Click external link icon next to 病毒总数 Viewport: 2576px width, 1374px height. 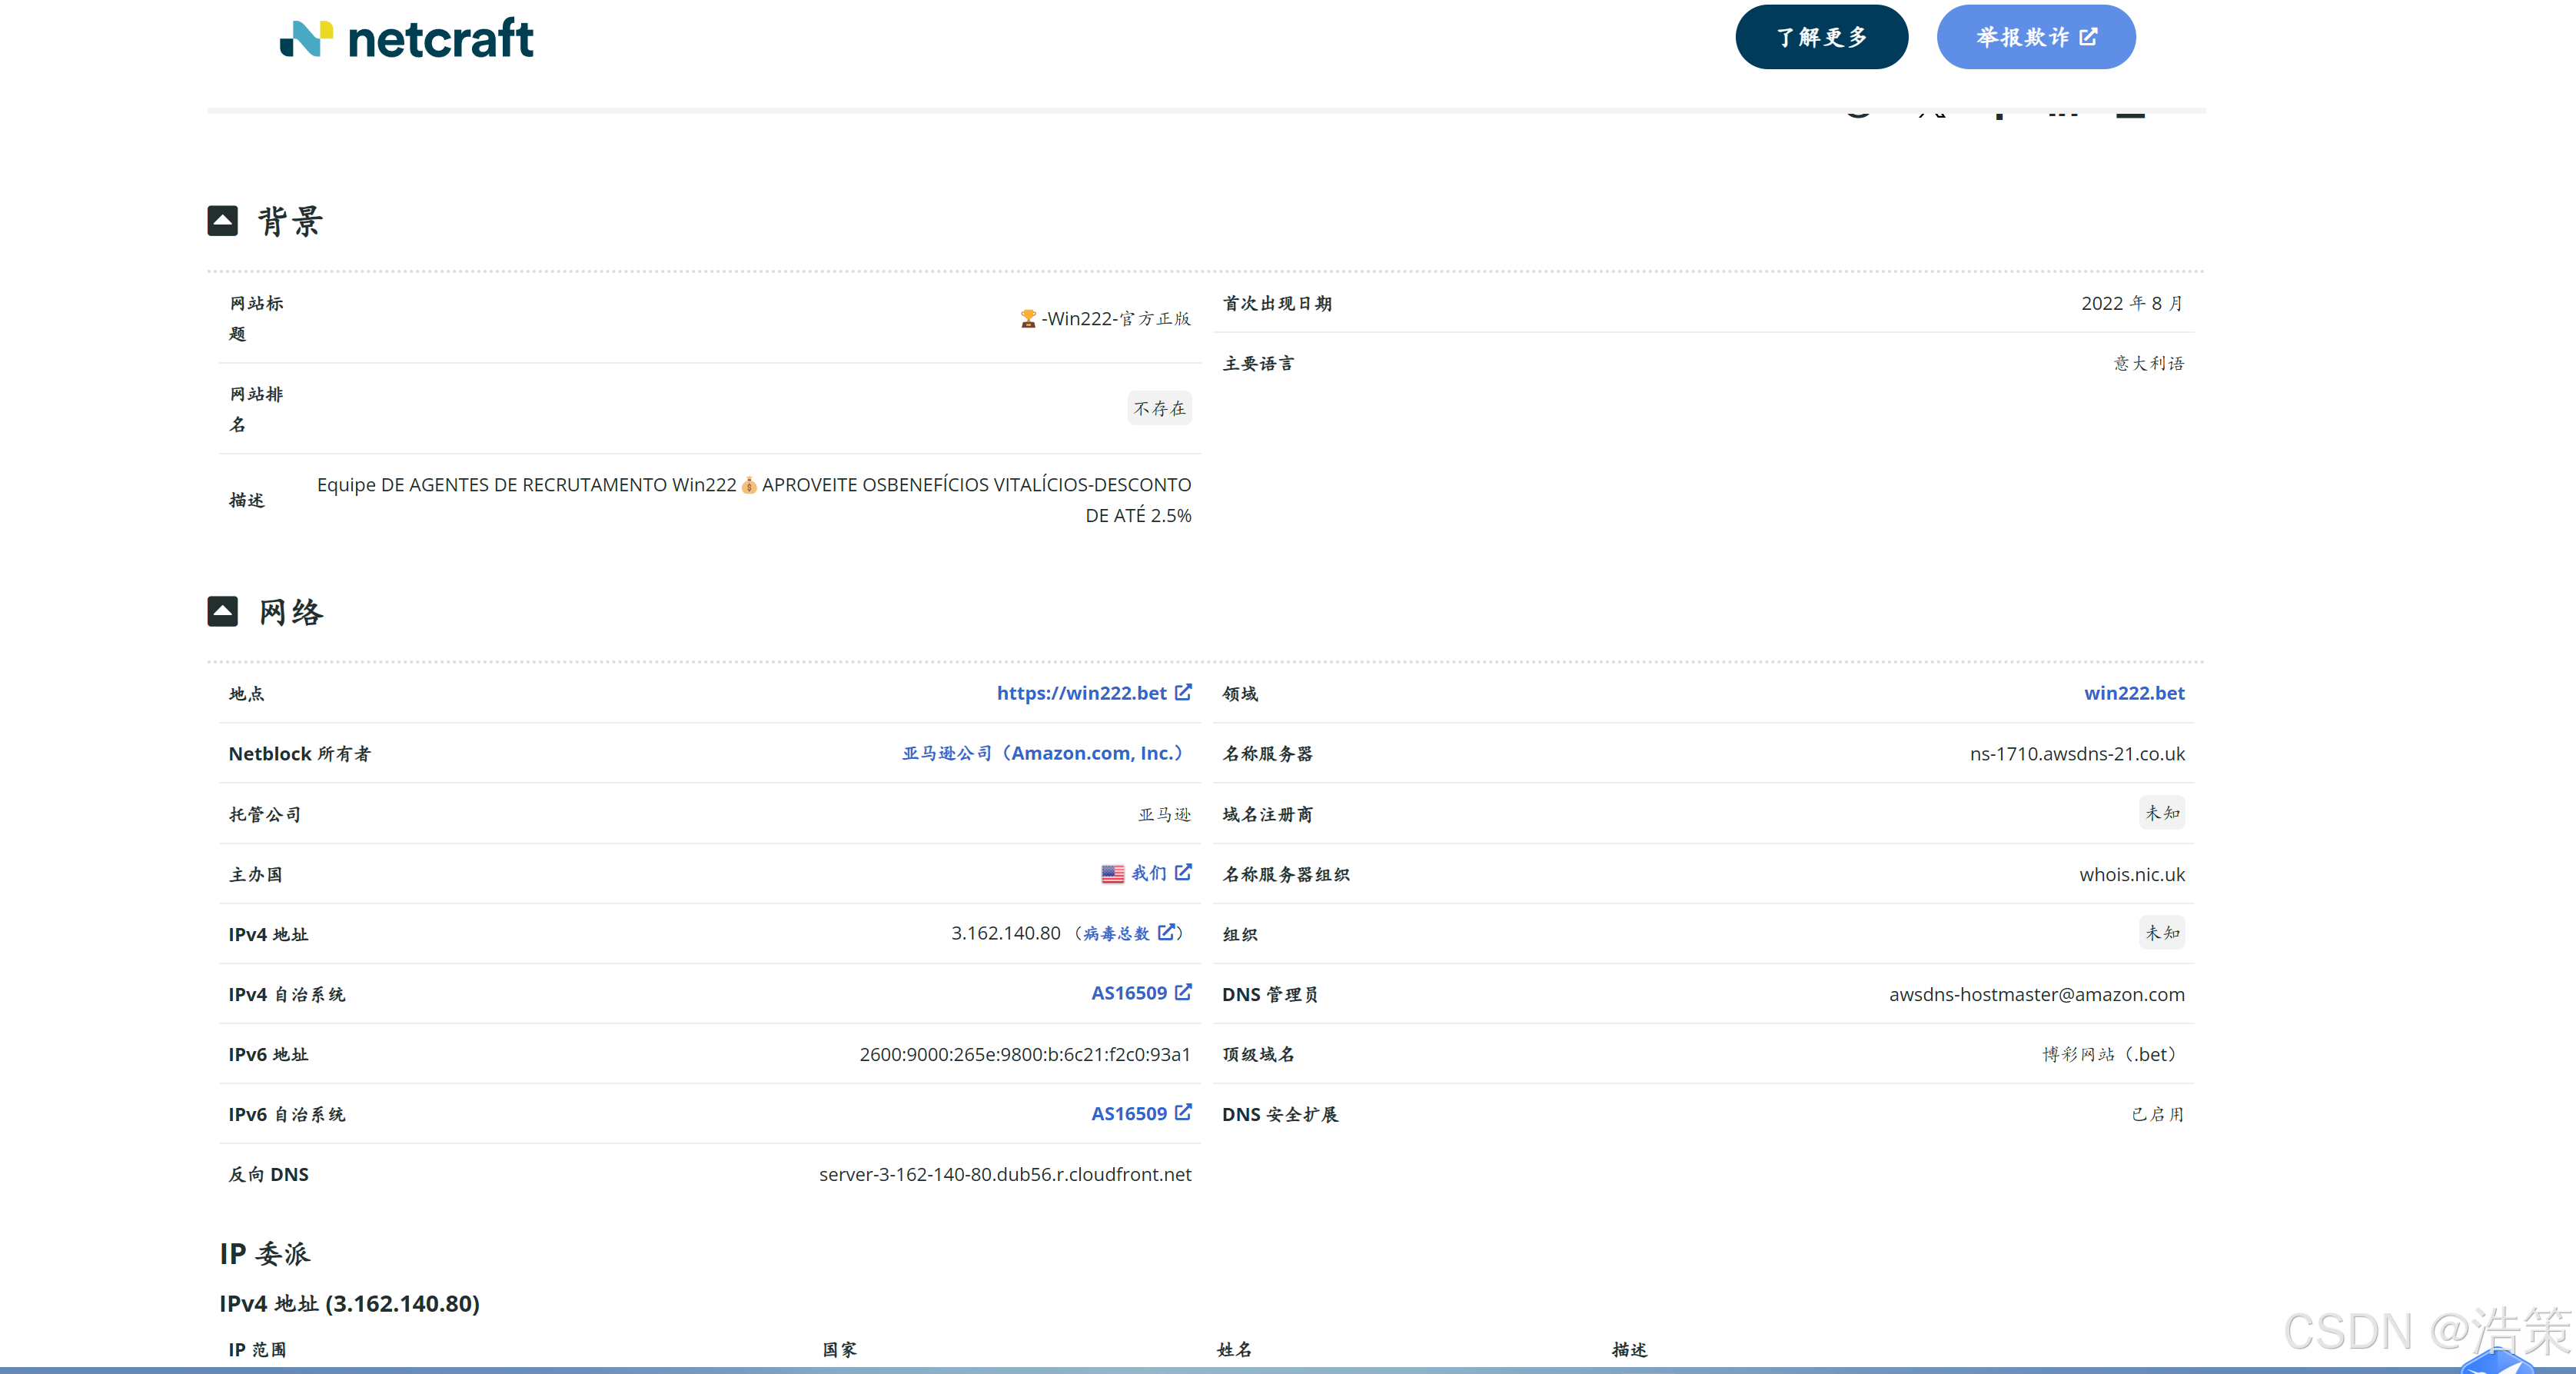pyautogui.click(x=1166, y=932)
